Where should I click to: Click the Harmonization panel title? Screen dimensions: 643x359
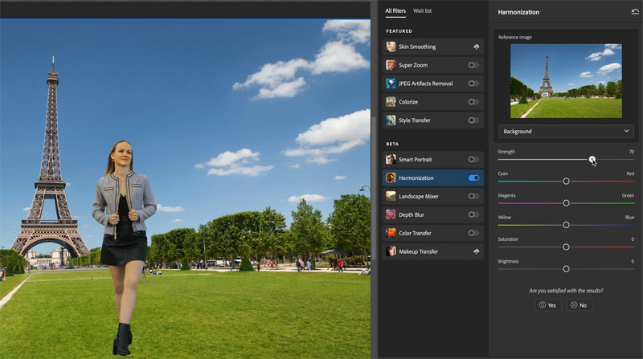(x=518, y=12)
